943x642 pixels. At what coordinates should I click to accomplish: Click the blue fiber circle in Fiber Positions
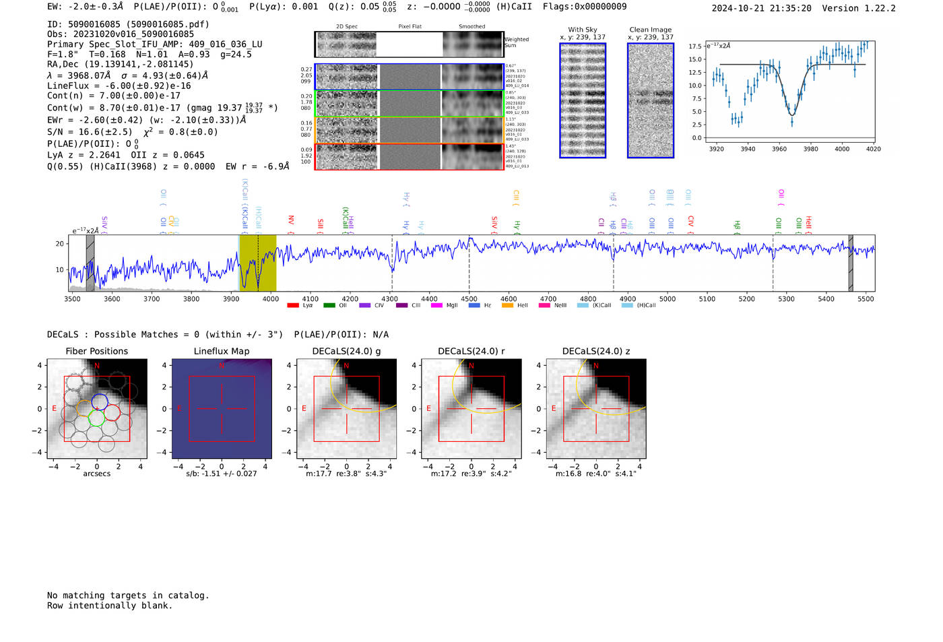click(100, 401)
